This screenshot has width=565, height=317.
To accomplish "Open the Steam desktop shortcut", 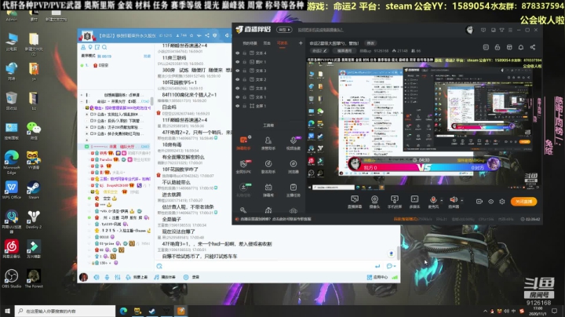I will click(x=34, y=190).
